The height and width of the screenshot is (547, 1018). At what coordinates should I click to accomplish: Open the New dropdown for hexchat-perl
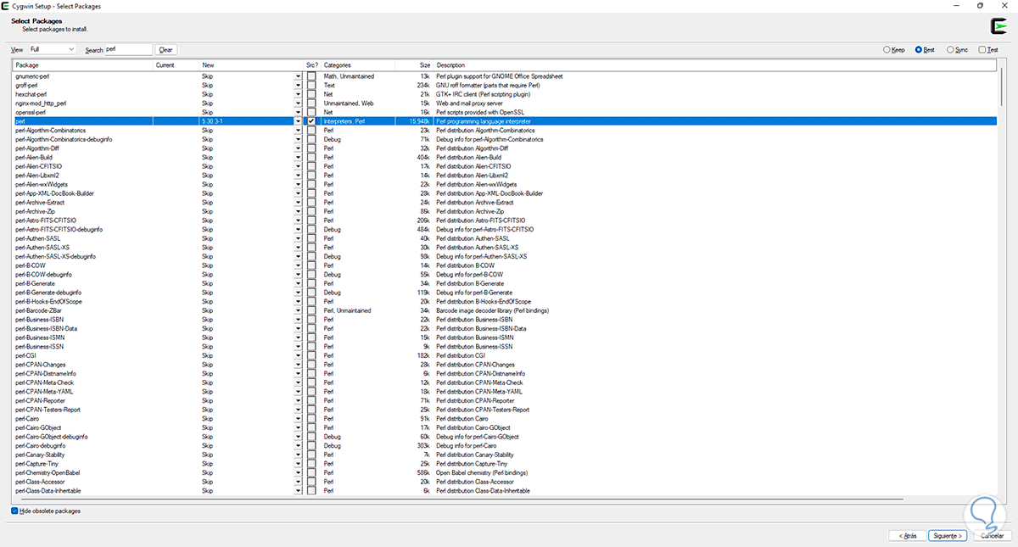point(298,94)
